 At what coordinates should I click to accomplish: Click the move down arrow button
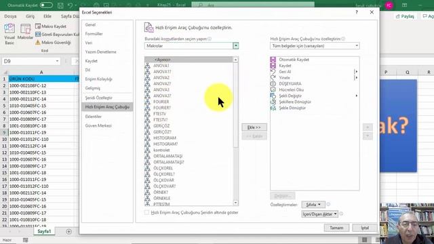pos(368,136)
